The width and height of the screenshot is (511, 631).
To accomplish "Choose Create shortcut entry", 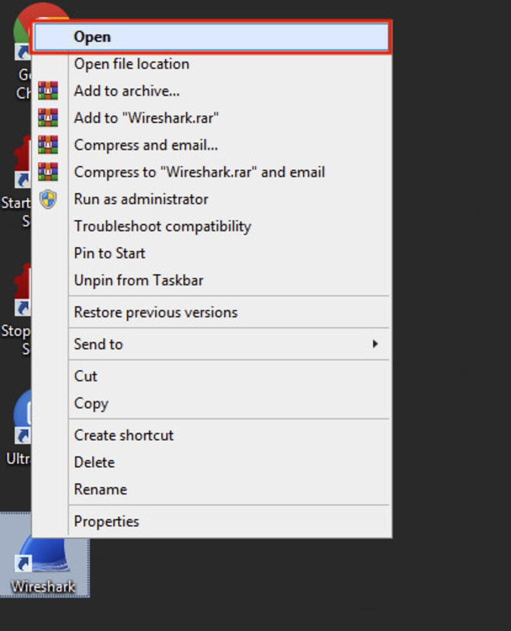I will tap(123, 435).
